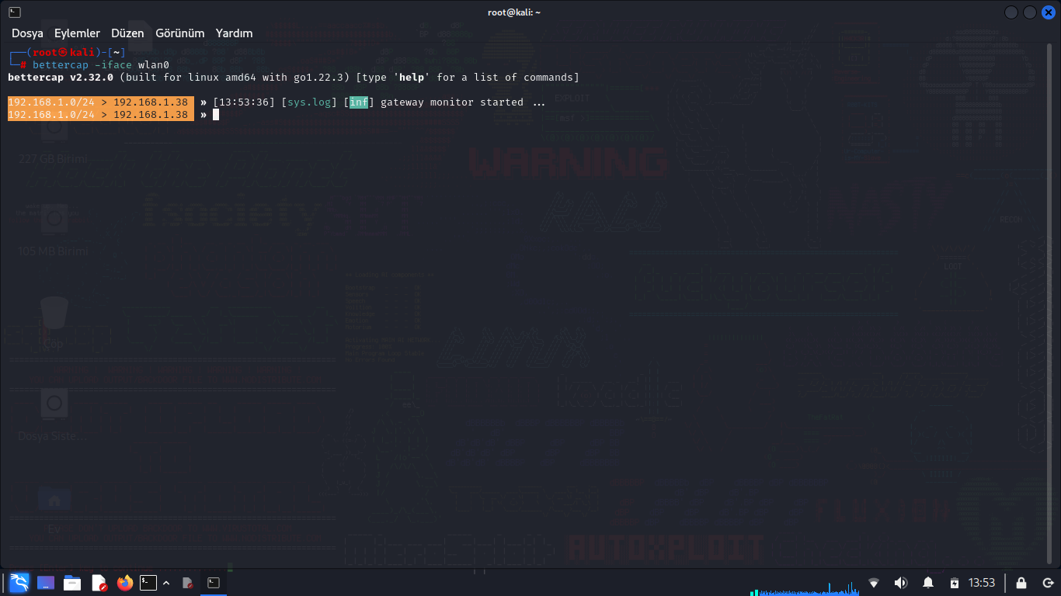Open the Kali applications menu in the taskbar

pos(19,583)
